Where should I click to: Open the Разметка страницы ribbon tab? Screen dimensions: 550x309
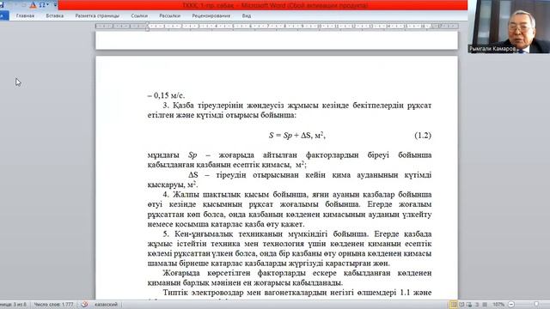pyautogui.click(x=97, y=15)
